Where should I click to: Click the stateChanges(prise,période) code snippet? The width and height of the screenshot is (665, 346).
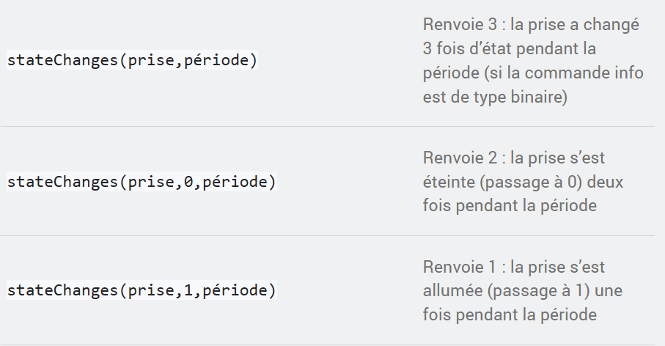click(132, 61)
